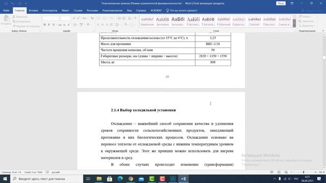Justify text alignment
326x183 pixels.
point(112,25)
